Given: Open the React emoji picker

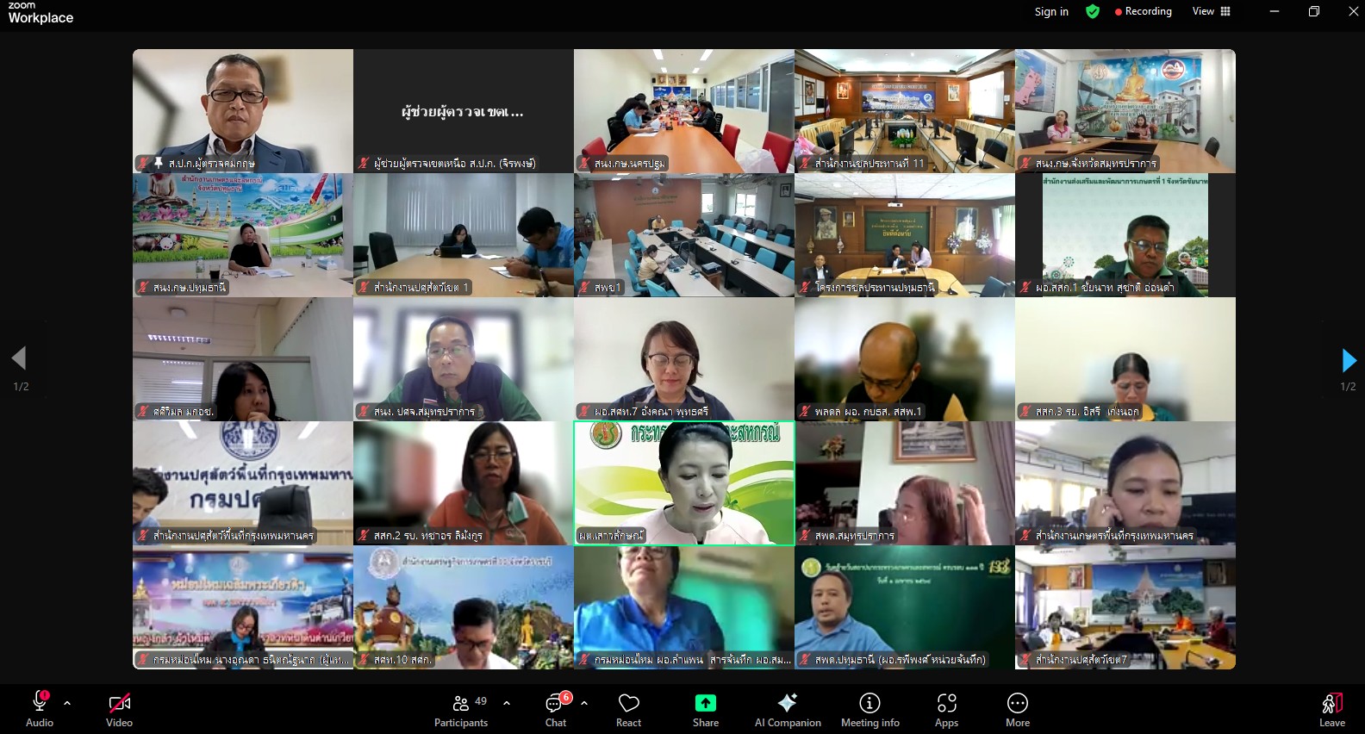Looking at the screenshot, I should (629, 709).
